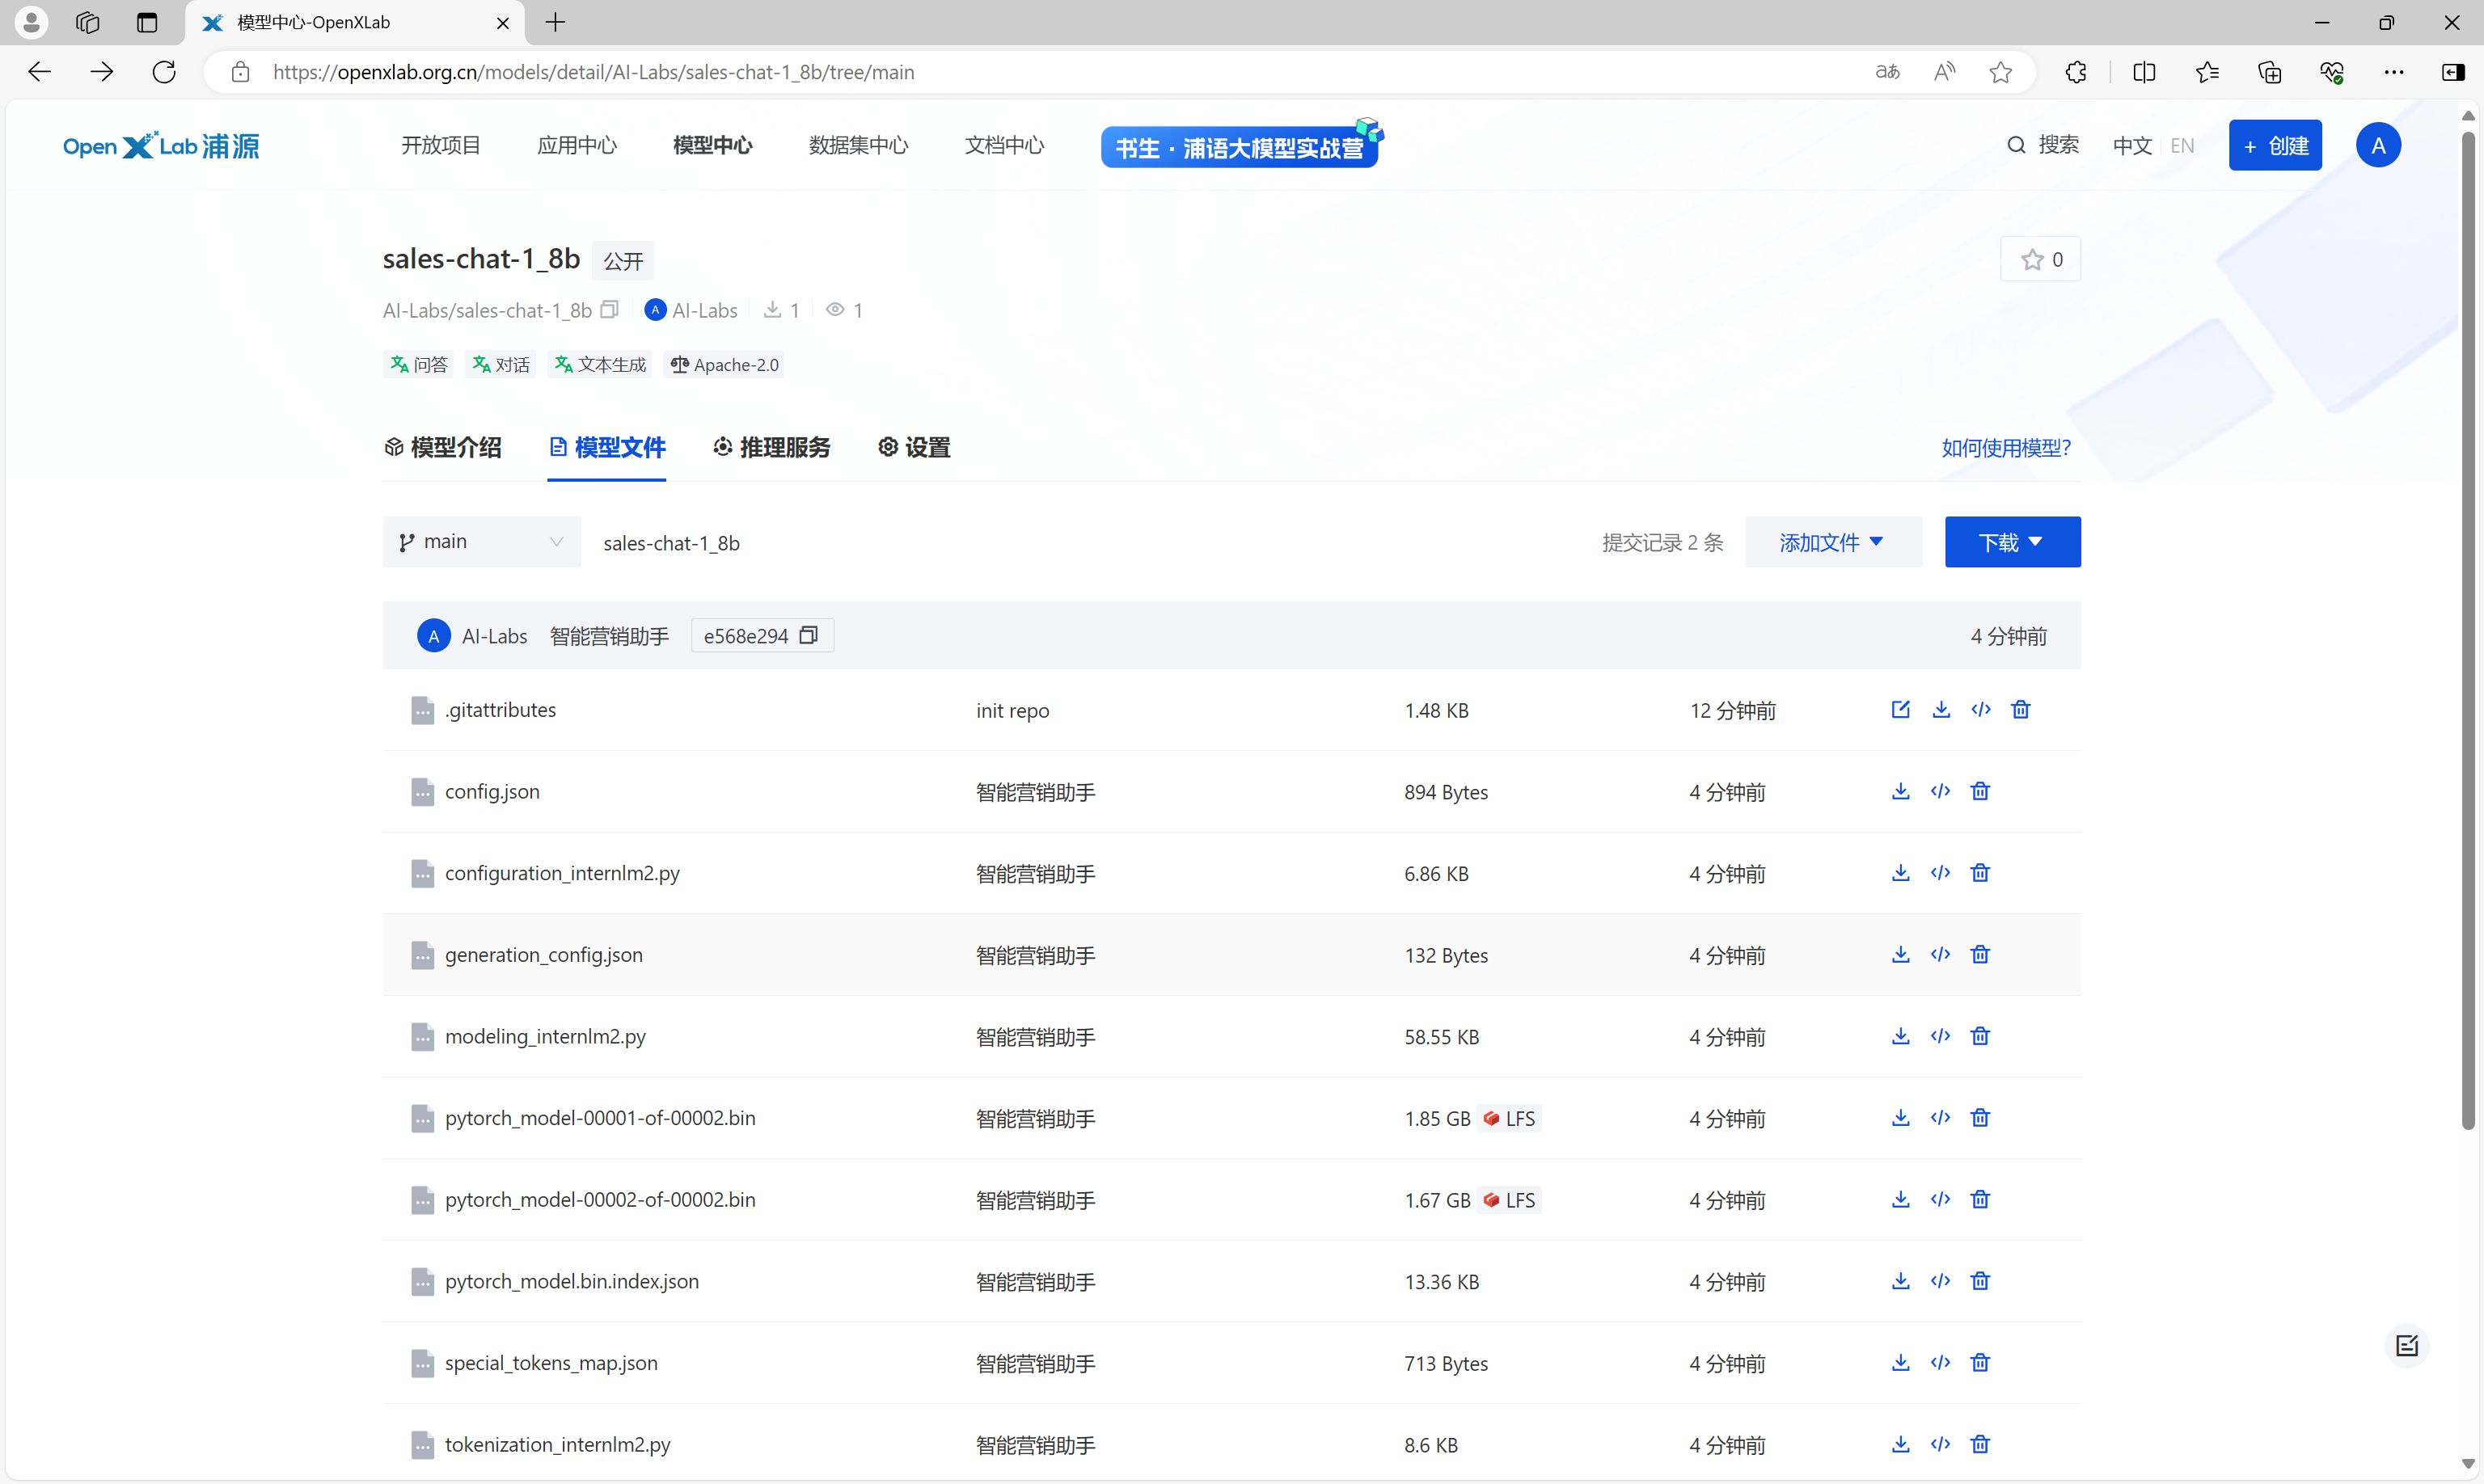Click sales-chat-1_8b breadcrumb path

(x=671, y=543)
